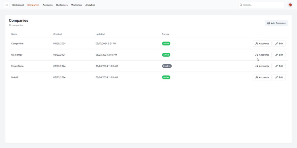Switch to the Accounts nav item
The height and width of the screenshot is (148, 297).
[x=48, y=5]
